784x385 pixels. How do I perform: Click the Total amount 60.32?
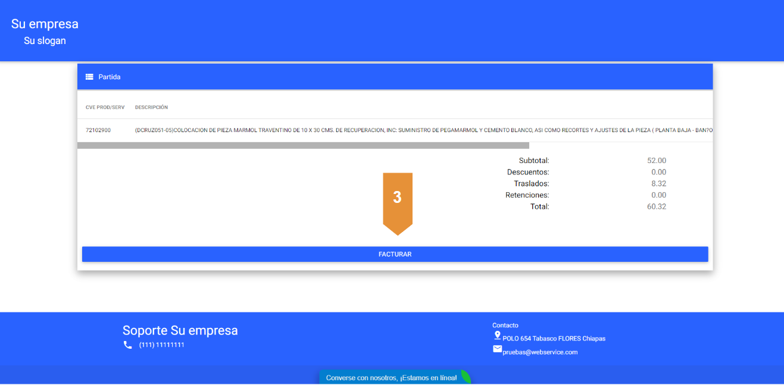[x=656, y=206]
